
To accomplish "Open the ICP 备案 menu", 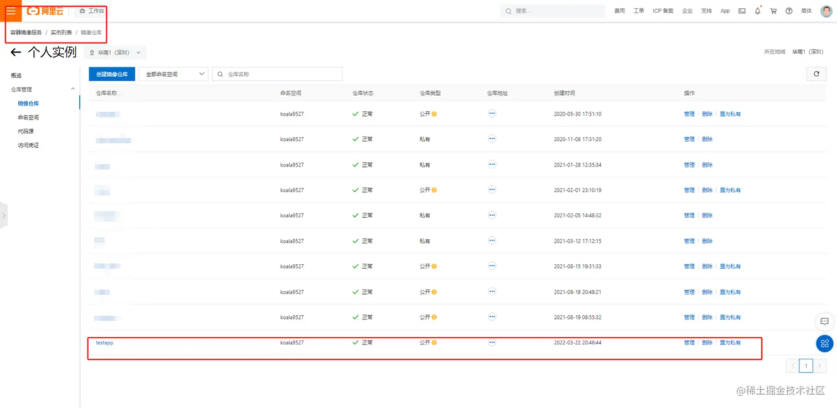I will click(x=663, y=11).
